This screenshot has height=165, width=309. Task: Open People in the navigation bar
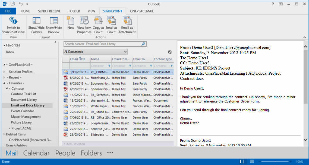[x=65, y=153]
